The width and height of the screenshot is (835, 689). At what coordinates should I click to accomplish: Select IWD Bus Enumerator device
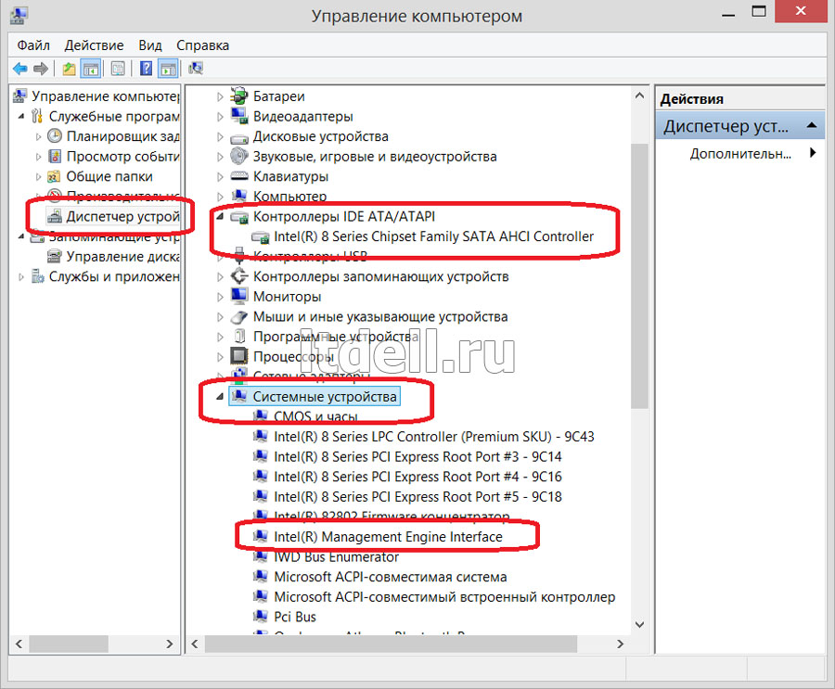pos(336,557)
